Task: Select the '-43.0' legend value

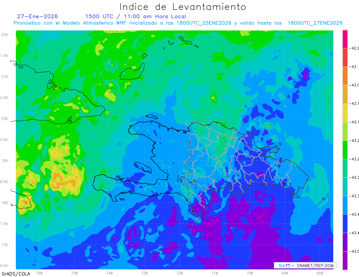Action: [x=355, y=85]
